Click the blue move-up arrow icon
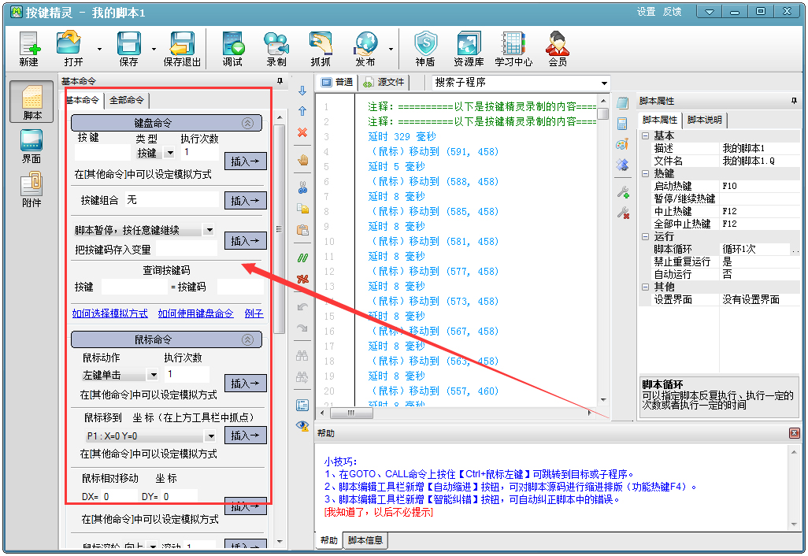This screenshot has height=556, width=808. (302, 111)
